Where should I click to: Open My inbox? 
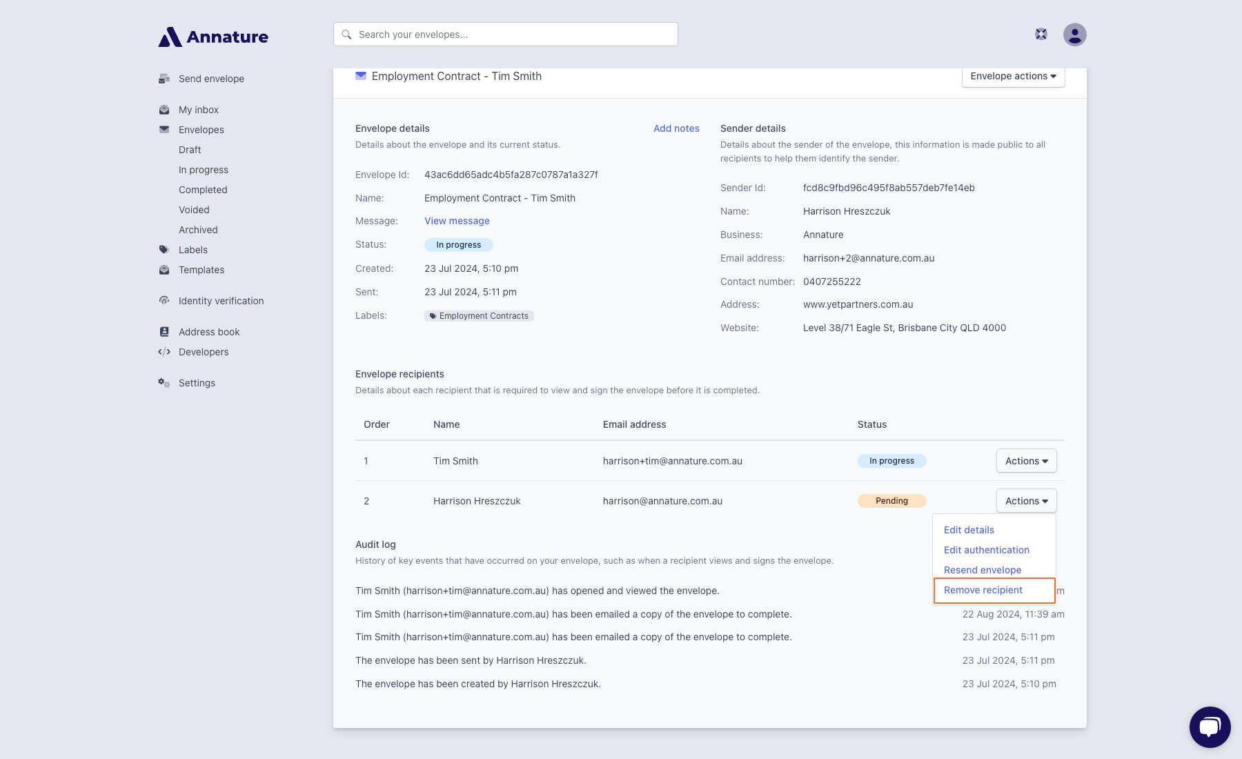click(199, 110)
